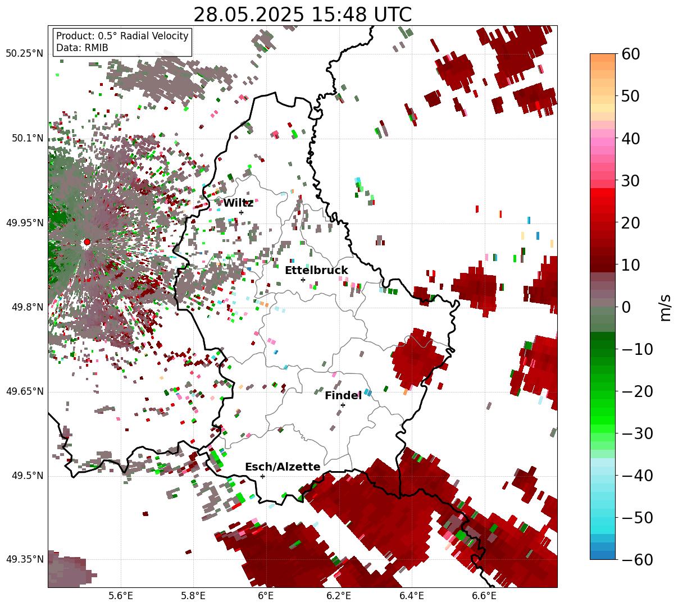
Task: Click the colorbar tick label 40
Action: pyautogui.click(x=632, y=138)
